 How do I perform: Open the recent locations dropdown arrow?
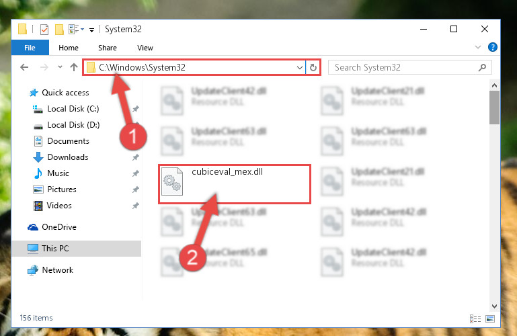pyautogui.click(x=60, y=67)
